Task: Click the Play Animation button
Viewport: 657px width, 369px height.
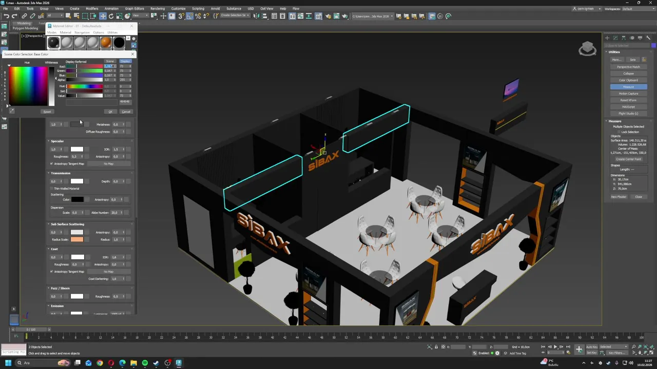Action: coord(555,347)
